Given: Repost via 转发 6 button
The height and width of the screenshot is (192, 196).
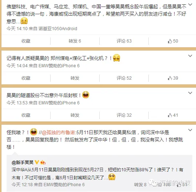Looking at the screenshot, I should tap(75, 41).
